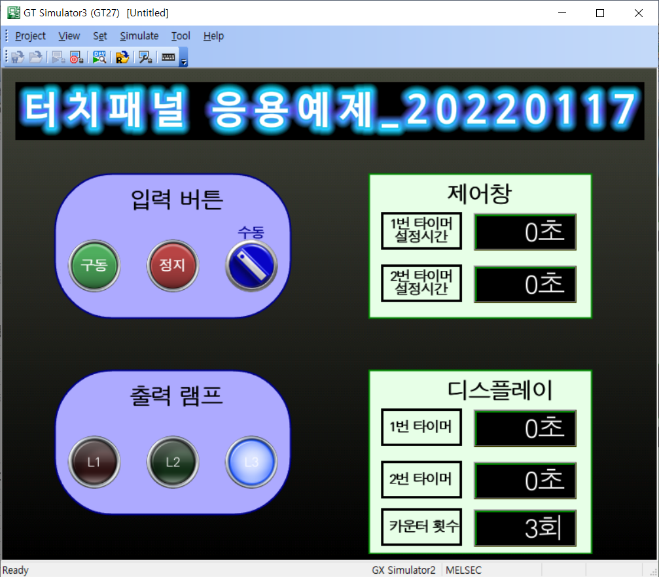Screen dimensions: 659x577
Task: Click the grayed-out open workspace project icon
Action: coord(18,57)
